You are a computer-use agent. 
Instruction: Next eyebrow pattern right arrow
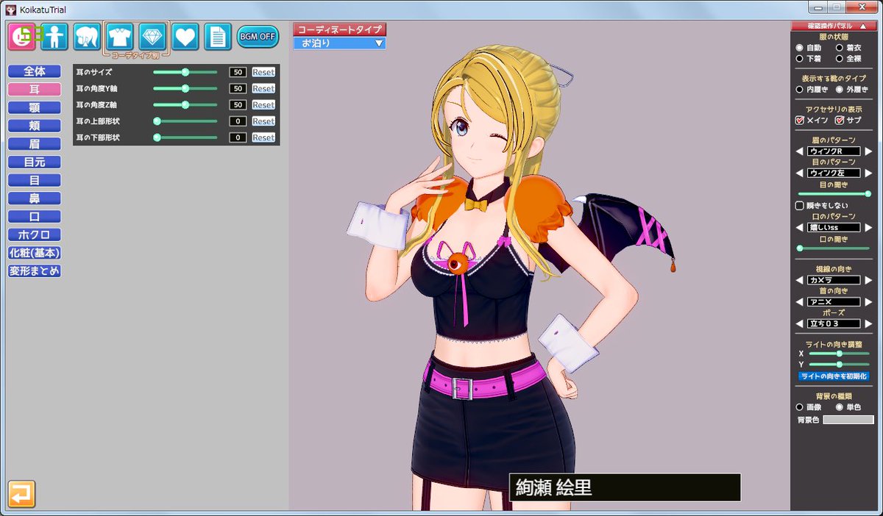click(868, 151)
